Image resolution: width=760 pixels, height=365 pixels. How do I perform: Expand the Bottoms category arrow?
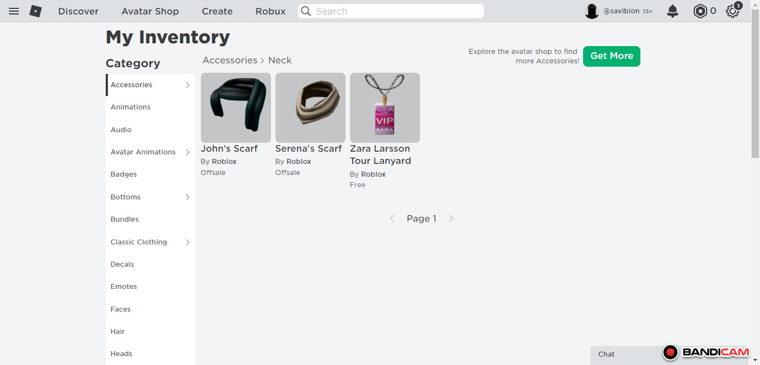187,197
